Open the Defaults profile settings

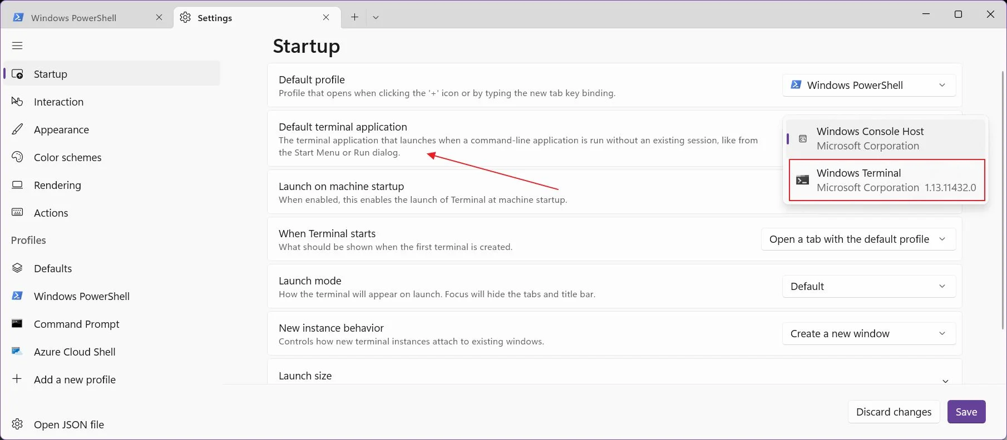tap(111, 268)
